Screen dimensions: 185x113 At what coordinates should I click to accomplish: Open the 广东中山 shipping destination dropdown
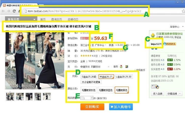click(99, 45)
